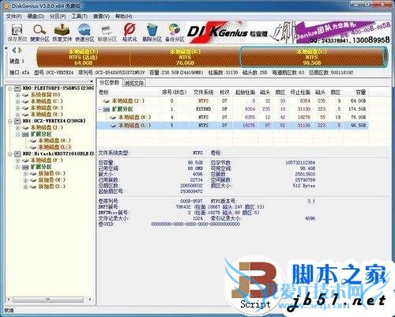Collapse the HD2 Hitachi disk node
395x317 pixels.
coord(9,154)
